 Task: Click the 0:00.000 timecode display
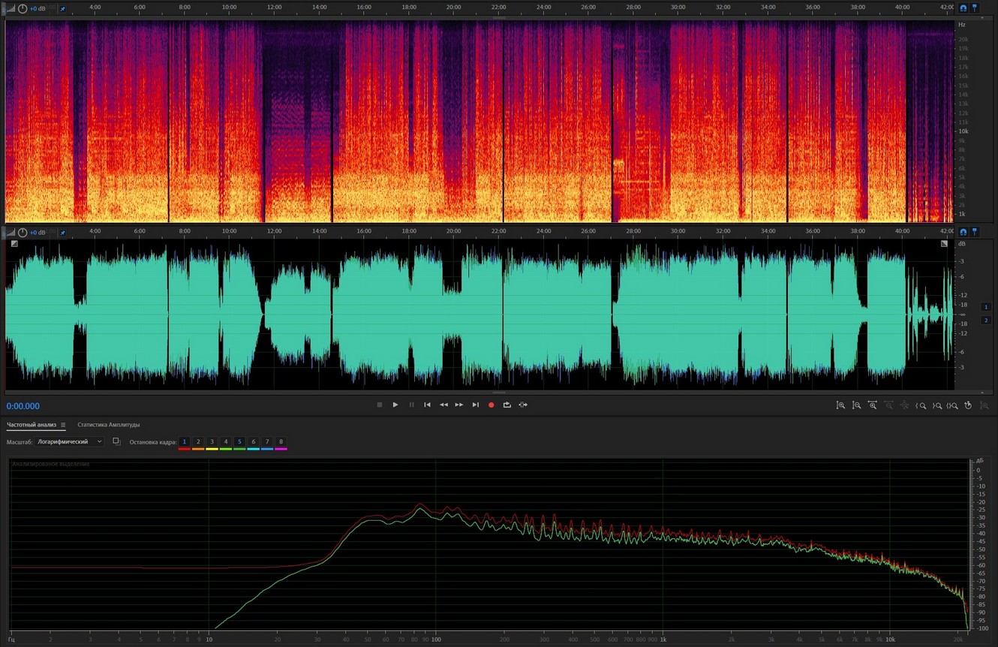coord(23,406)
